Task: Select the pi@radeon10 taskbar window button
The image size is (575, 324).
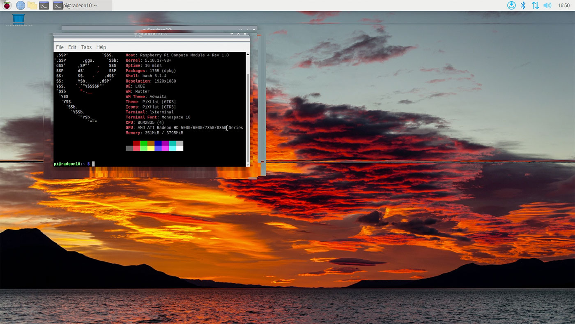Action: pos(82,5)
